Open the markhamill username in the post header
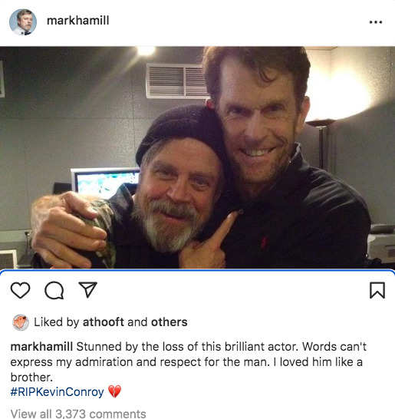 (78, 21)
